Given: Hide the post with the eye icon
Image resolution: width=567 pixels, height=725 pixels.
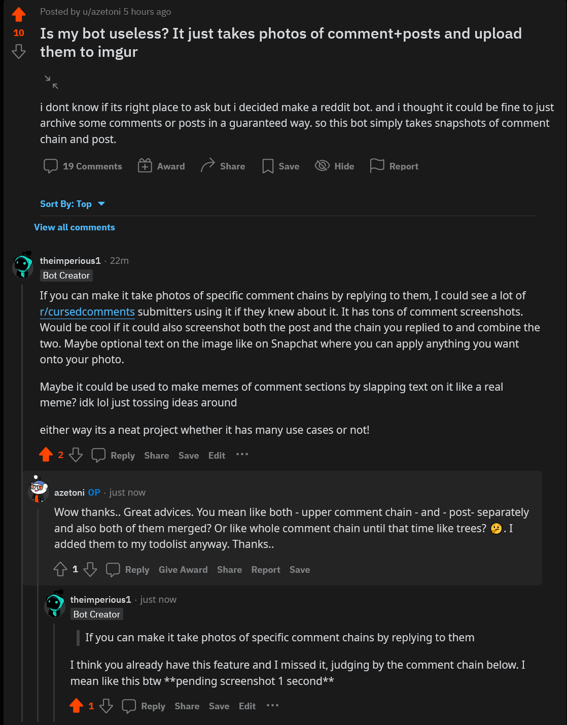Looking at the screenshot, I should click(x=322, y=166).
